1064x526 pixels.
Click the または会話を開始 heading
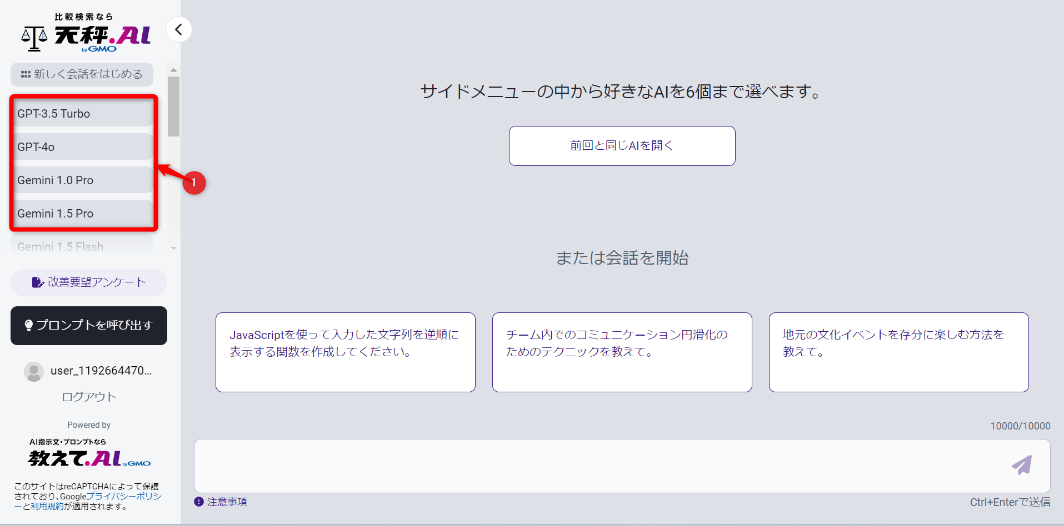(x=622, y=258)
